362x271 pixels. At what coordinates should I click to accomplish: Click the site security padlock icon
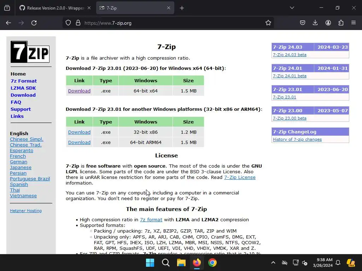[x=78, y=23]
